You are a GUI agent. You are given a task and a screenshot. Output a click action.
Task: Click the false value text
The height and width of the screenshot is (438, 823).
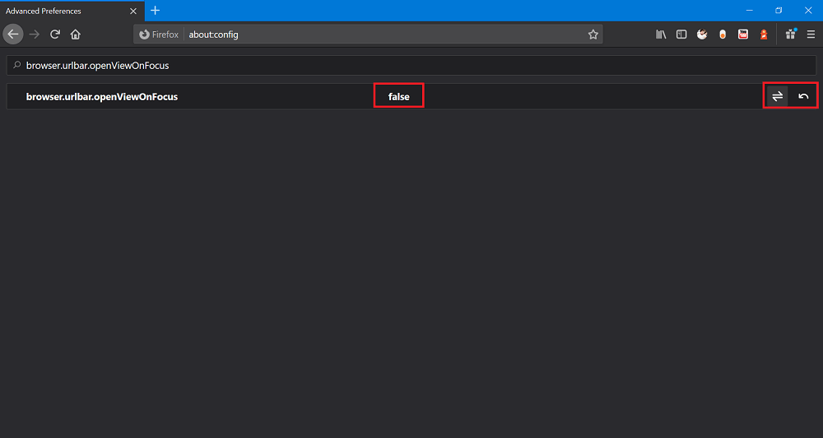click(x=399, y=97)
